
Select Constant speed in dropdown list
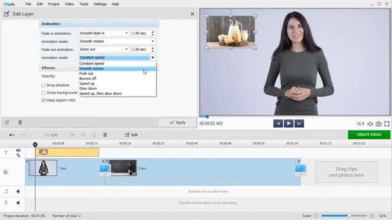tap(118, 64)
